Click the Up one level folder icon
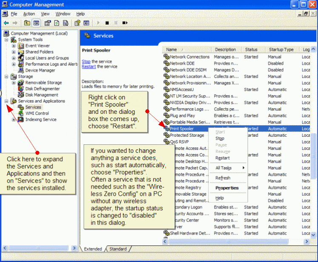This screenshot has width=318, height=262. click(x=27, y=23)
